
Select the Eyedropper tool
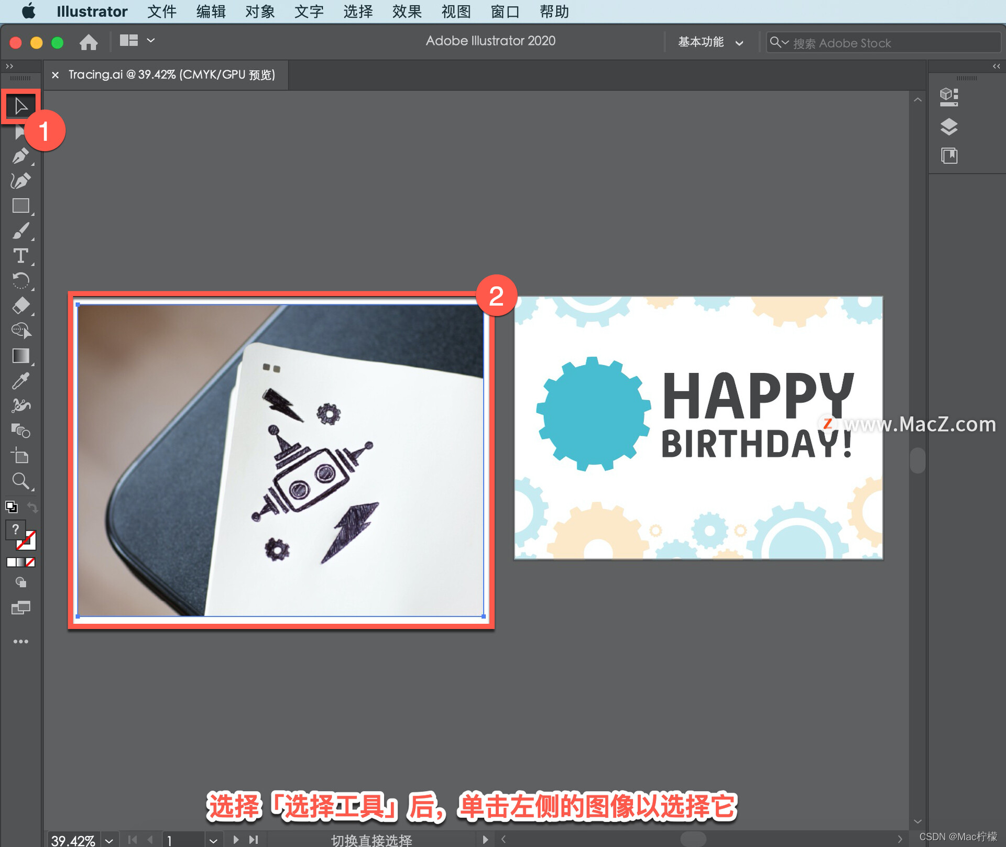click(20, 381)
